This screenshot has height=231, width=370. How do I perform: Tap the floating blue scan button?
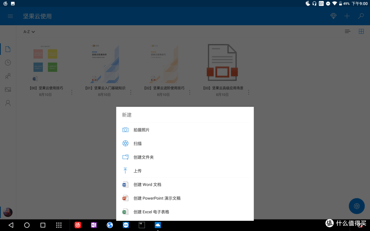click(357, 206)
